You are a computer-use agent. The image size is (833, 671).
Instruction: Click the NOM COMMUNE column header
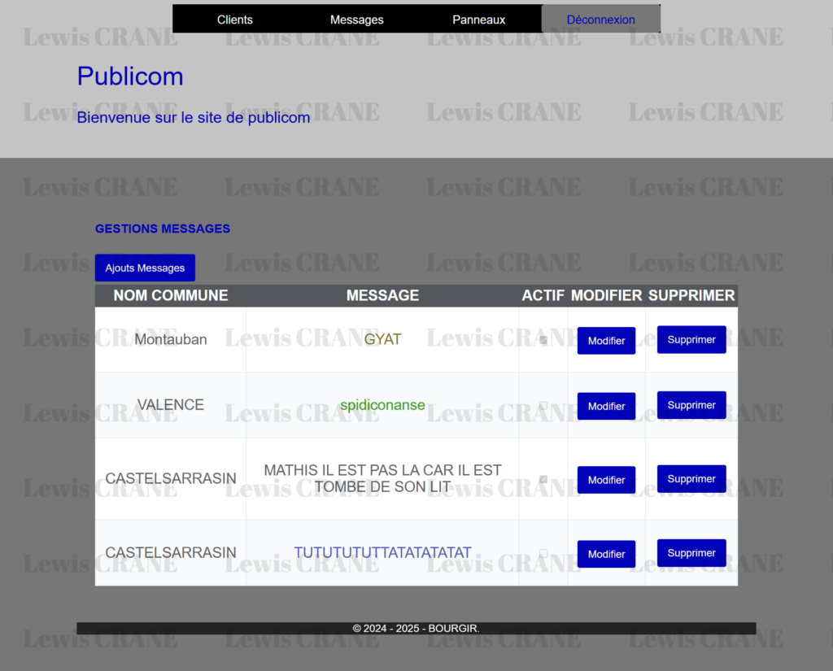(x=171, y=295)
